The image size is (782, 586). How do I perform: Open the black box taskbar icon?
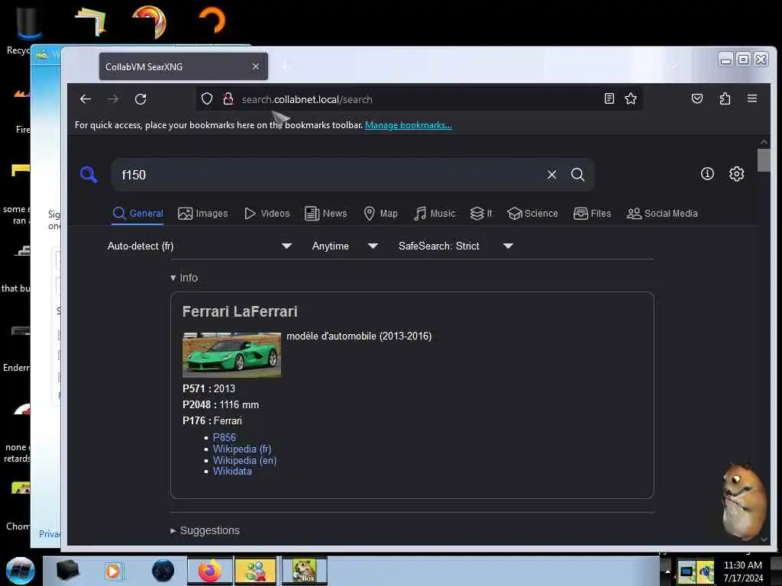(67, 571)
